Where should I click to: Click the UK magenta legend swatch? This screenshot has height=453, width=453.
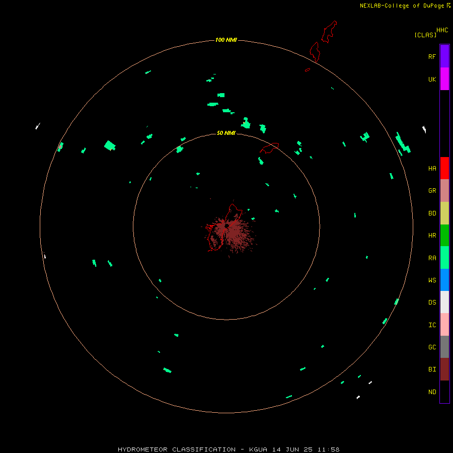click(444, 79)
